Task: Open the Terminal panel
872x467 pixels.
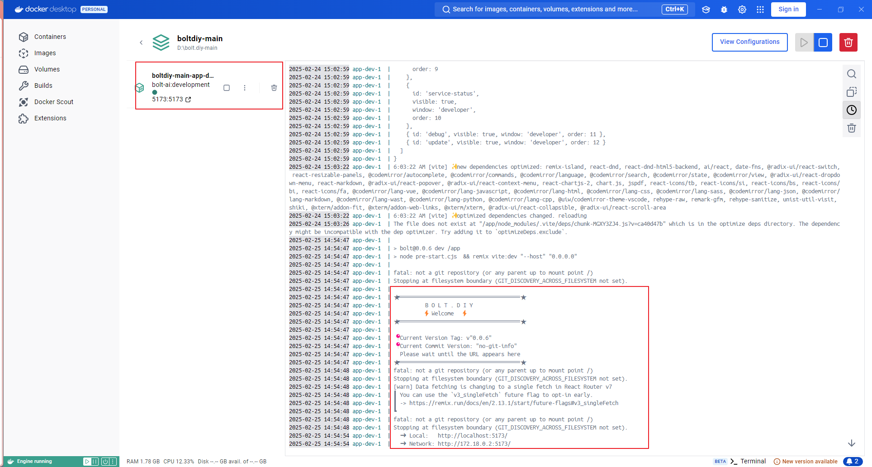Action: point(748,462)
